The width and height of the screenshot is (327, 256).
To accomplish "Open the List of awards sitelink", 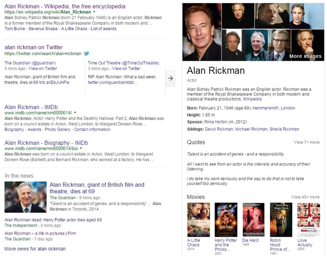I will pos(104,29).
